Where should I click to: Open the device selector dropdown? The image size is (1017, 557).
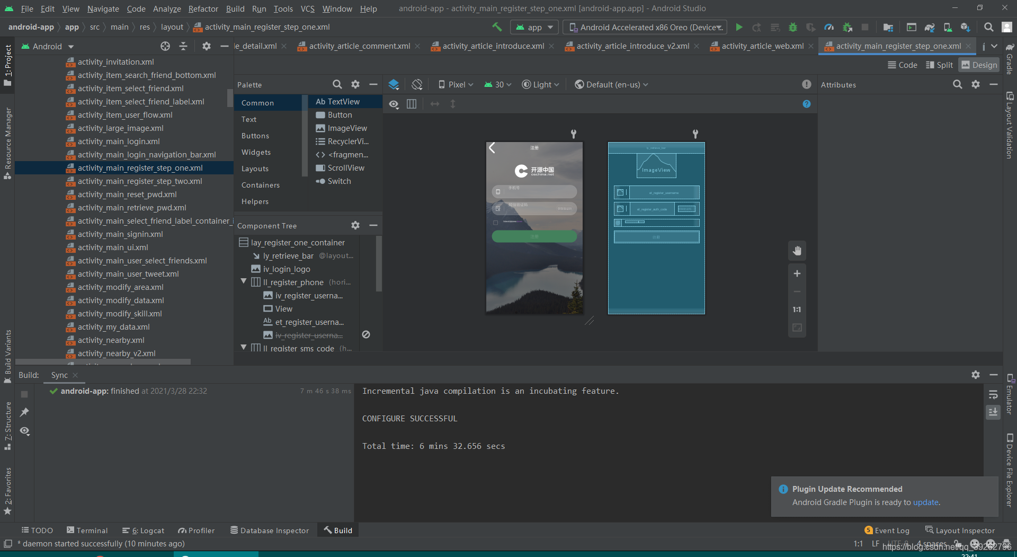[645, 27]
